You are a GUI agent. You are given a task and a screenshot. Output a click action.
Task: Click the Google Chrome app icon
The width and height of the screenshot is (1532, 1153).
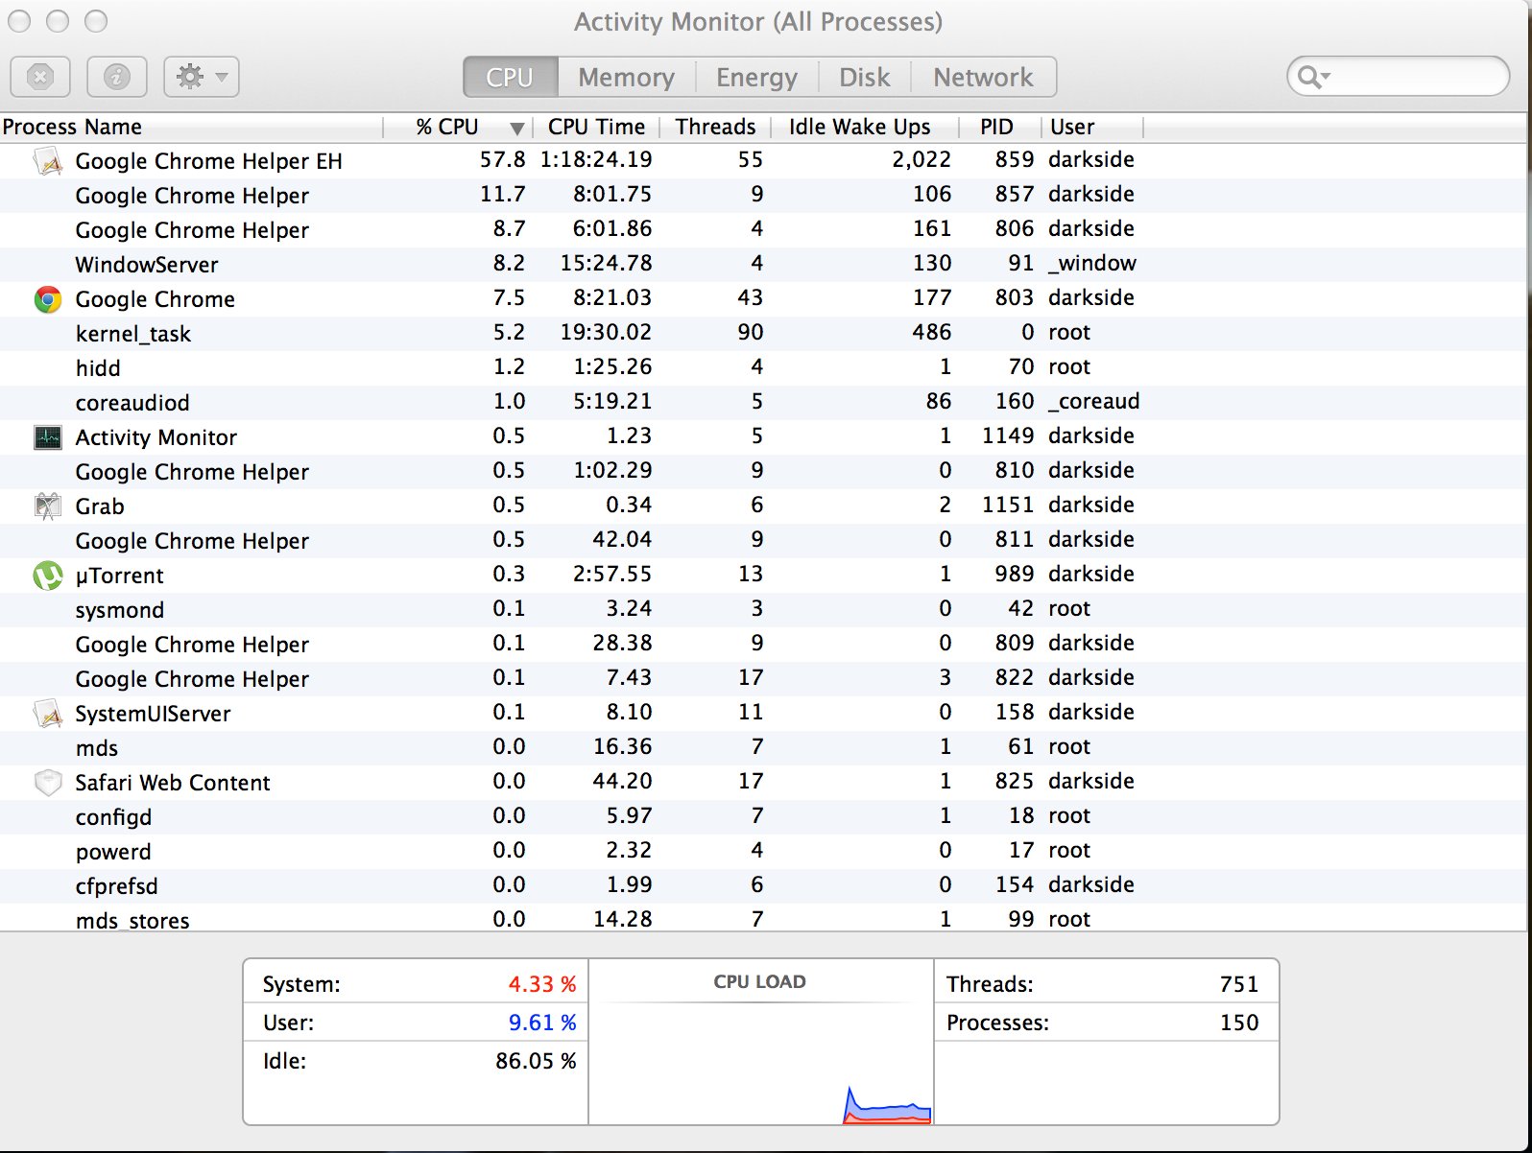coord(48,299)
